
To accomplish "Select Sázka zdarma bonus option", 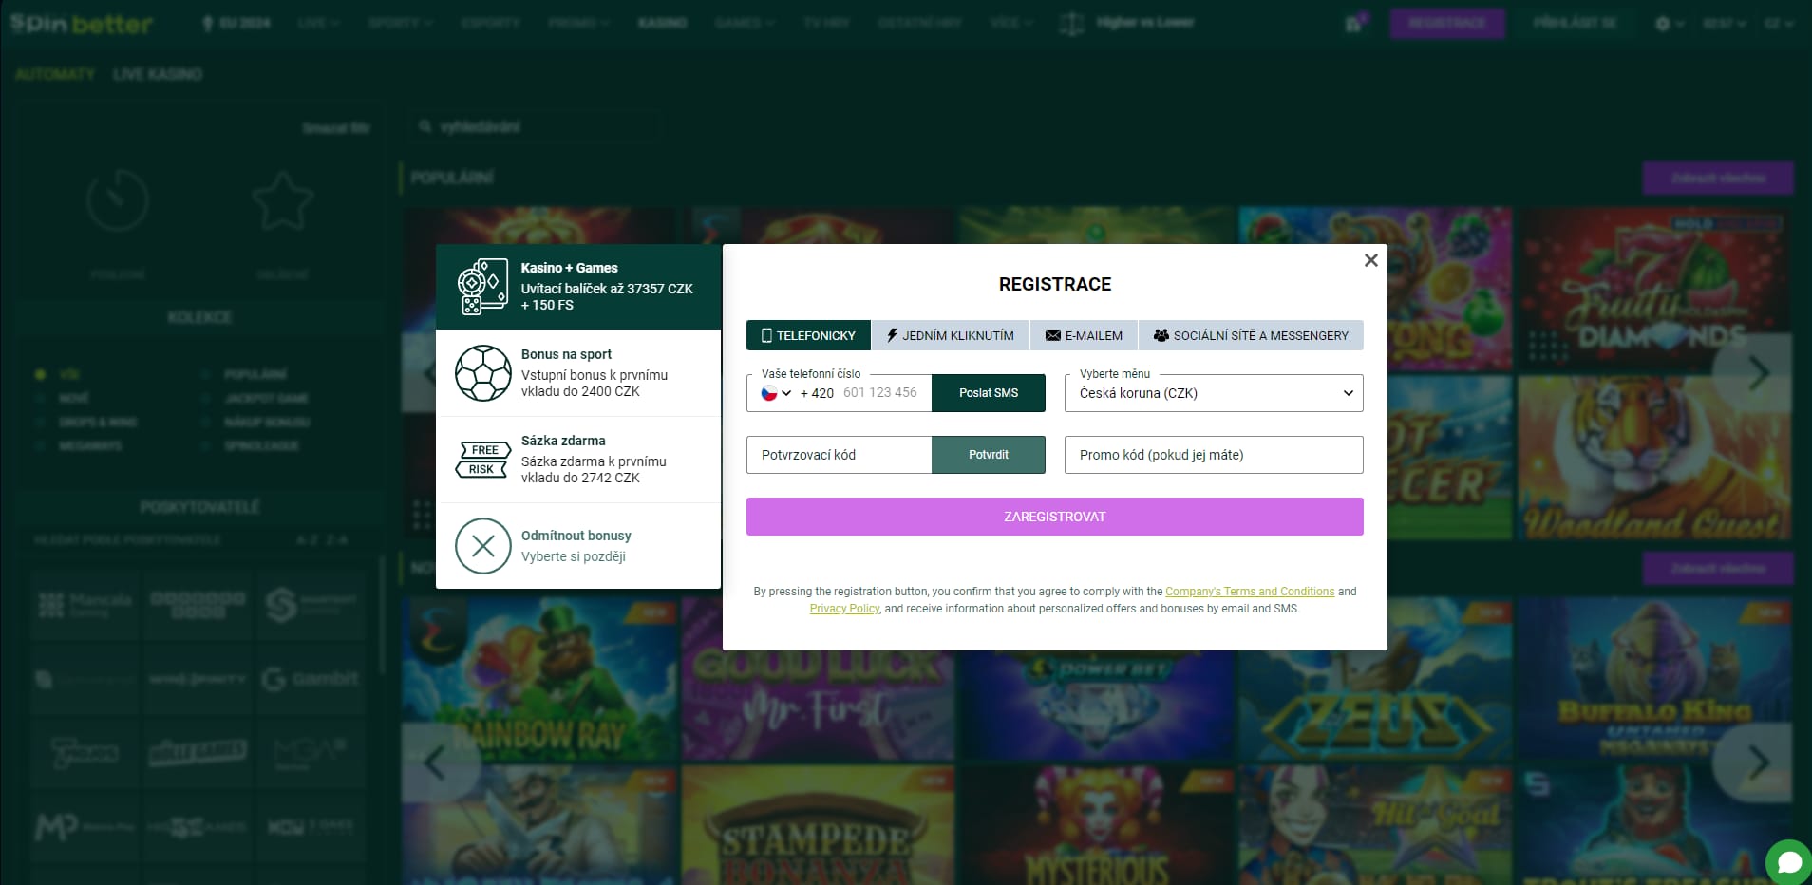I will pos(578,460).
